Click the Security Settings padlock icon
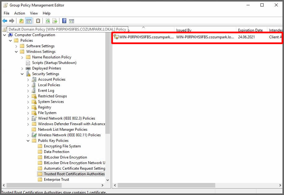Viewport: 284px width, 195px height. [28, 74]
